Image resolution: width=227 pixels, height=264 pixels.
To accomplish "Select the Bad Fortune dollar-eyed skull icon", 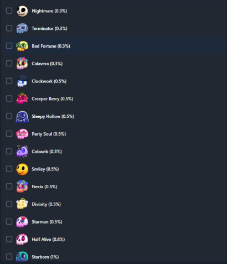I will (22, 46).
